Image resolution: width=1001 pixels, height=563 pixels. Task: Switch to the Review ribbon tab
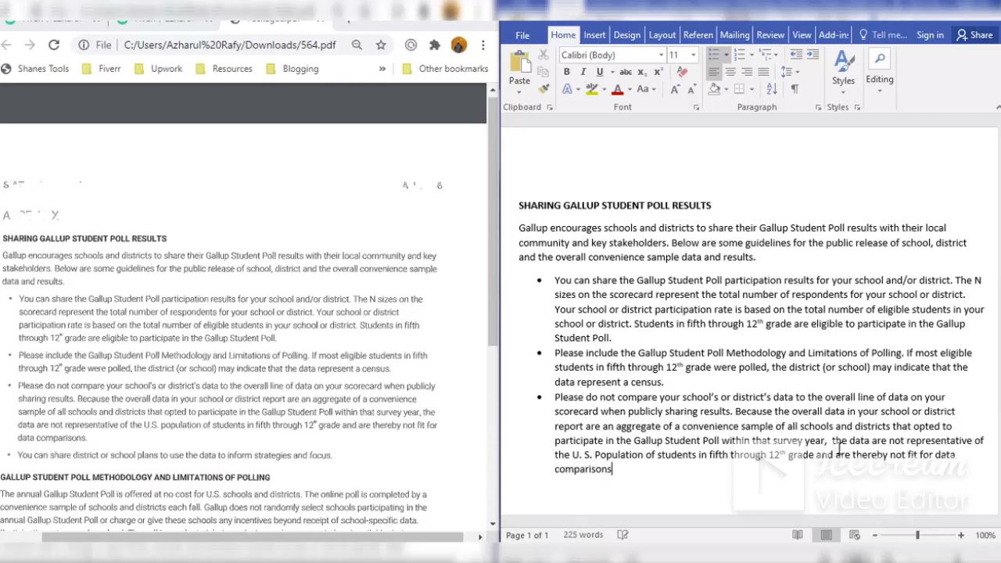pos(770,35)
